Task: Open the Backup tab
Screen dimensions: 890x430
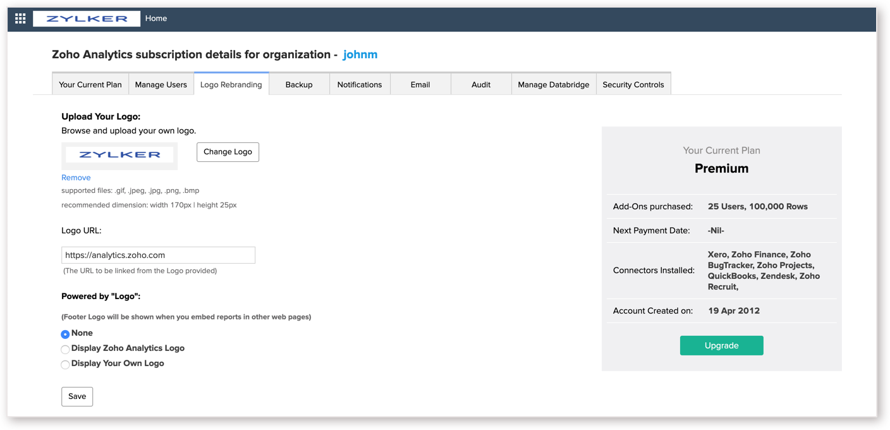Action: pos(299,84)
